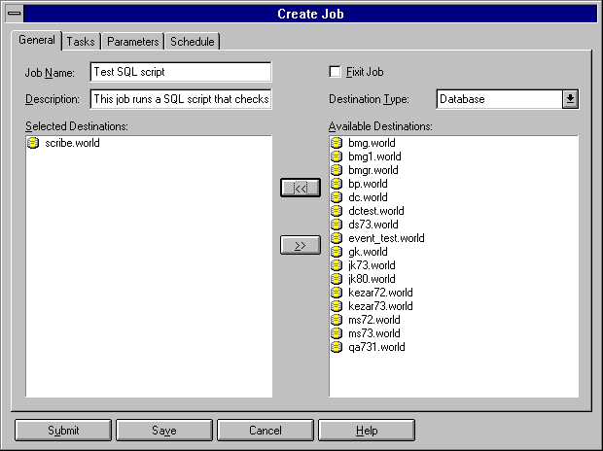Enable the Fixit Job checkbox
603x451 pixels.
pos(336,72)
